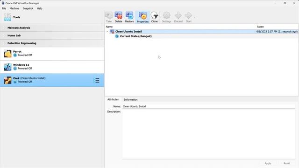This screenshot has width=299, height=168.
Task: Click the Parrot VM name
Action: (17, 52)
